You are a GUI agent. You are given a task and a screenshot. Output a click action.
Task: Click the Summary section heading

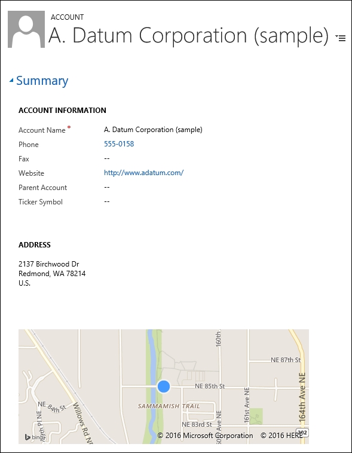click(x=42, y=81)
